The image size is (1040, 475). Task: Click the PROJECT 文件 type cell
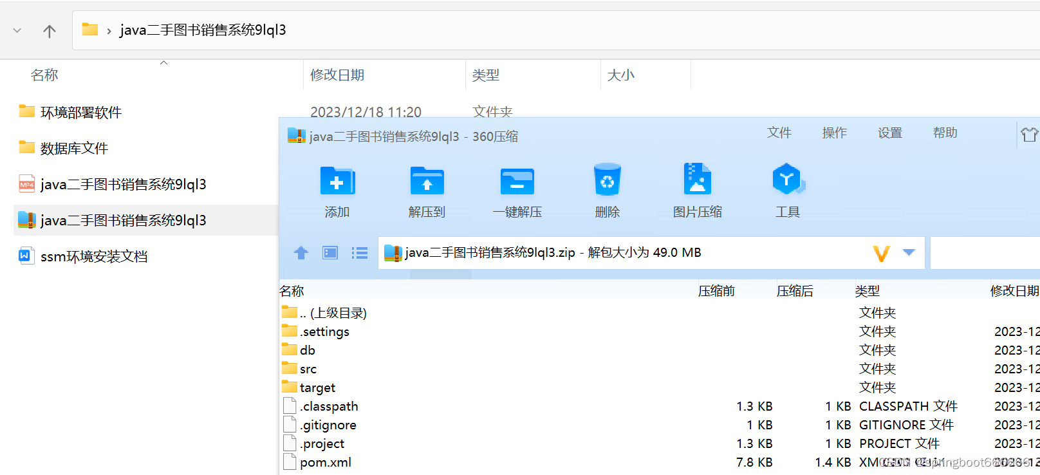click(899, 443)
